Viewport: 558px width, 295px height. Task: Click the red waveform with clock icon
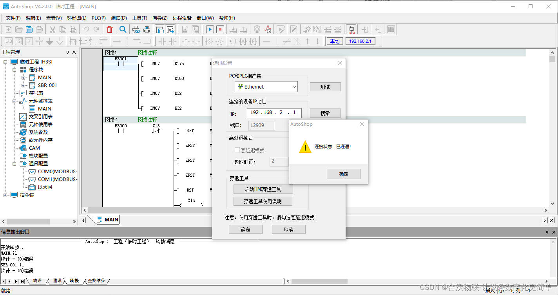[x=268, y=29]
